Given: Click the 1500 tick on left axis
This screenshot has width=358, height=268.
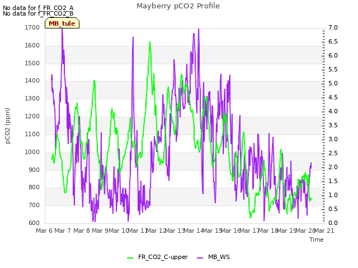Looking at the screenshot, I should [32, 63].
